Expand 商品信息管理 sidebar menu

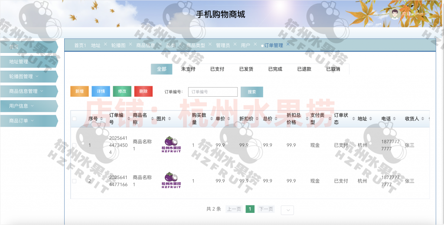click(x=29, y=91)
